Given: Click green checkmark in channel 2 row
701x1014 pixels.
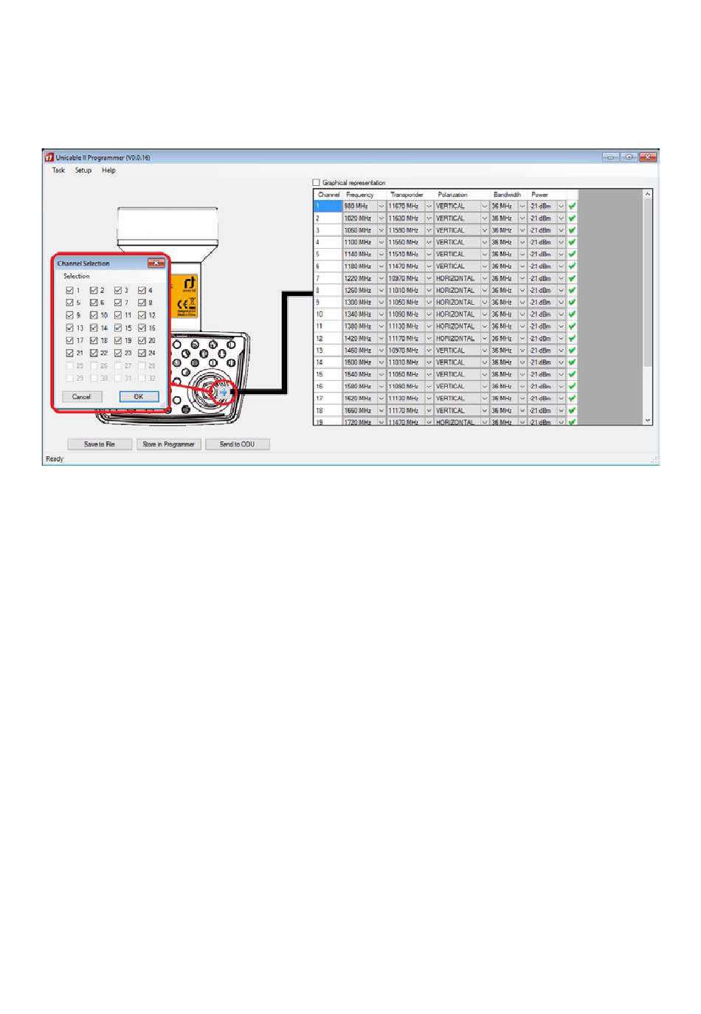Looking at the screenshot, I should [x=572, y=218].
